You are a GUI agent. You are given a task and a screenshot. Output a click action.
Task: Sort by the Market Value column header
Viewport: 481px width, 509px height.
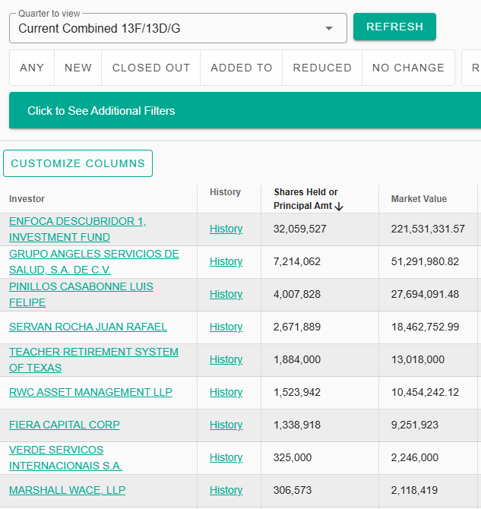419,199
